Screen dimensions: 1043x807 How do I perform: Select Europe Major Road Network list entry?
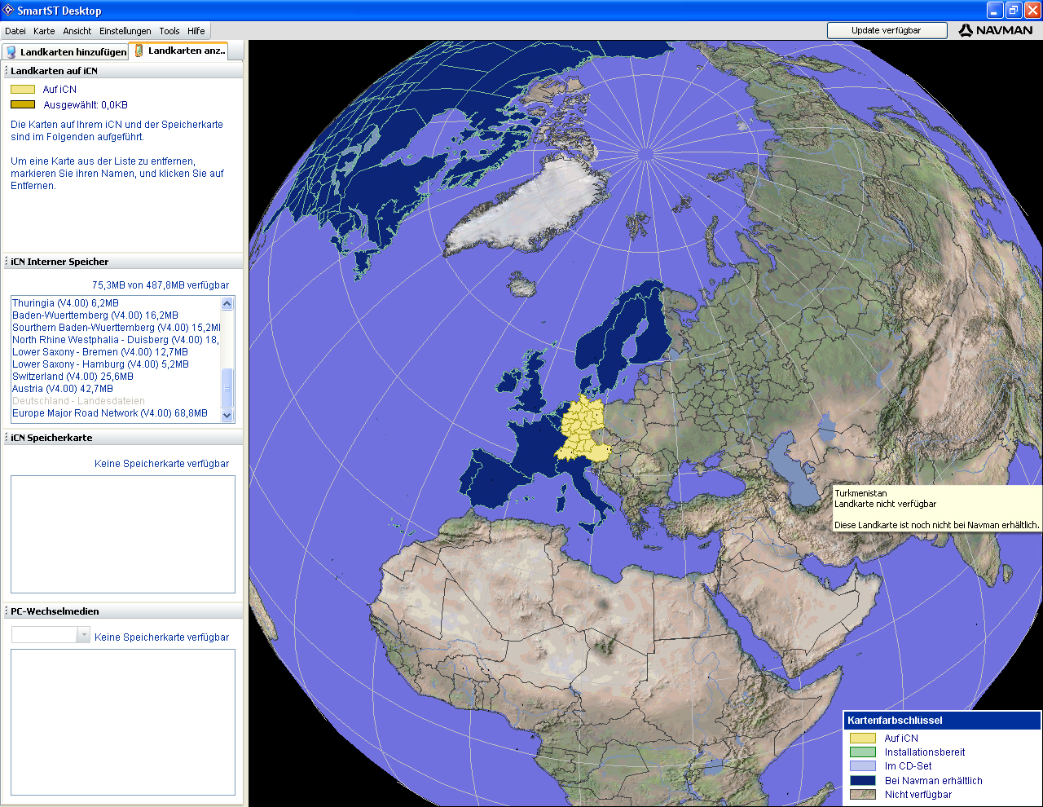pyautogui.click(x=109, y=413)
